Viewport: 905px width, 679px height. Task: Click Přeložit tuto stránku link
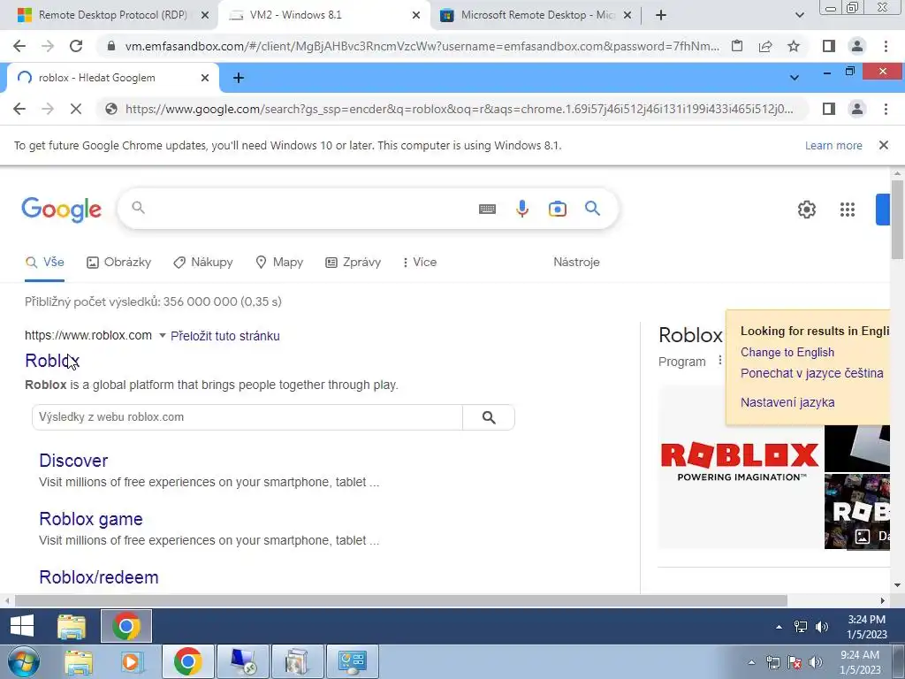[225, 336]
